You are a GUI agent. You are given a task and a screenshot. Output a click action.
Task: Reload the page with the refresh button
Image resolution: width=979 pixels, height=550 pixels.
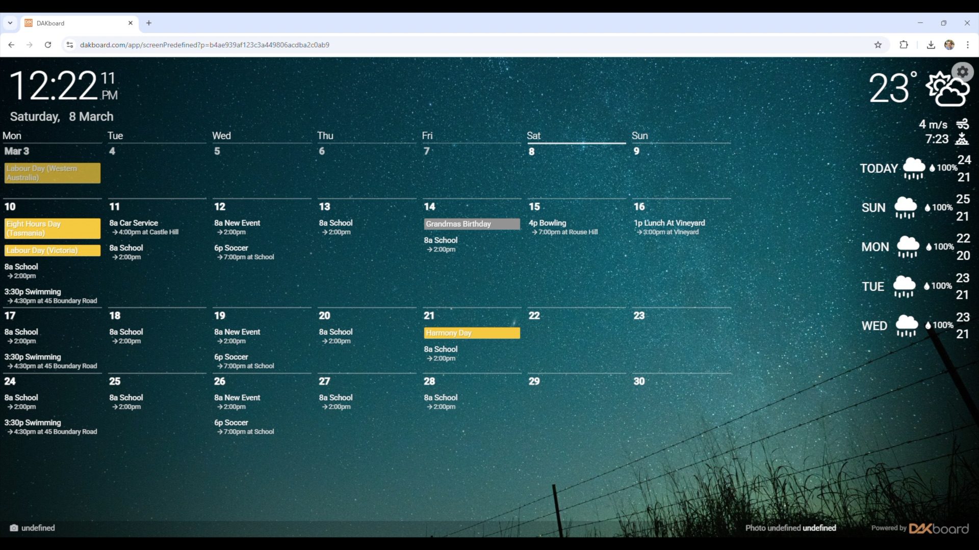pos(48,45)
